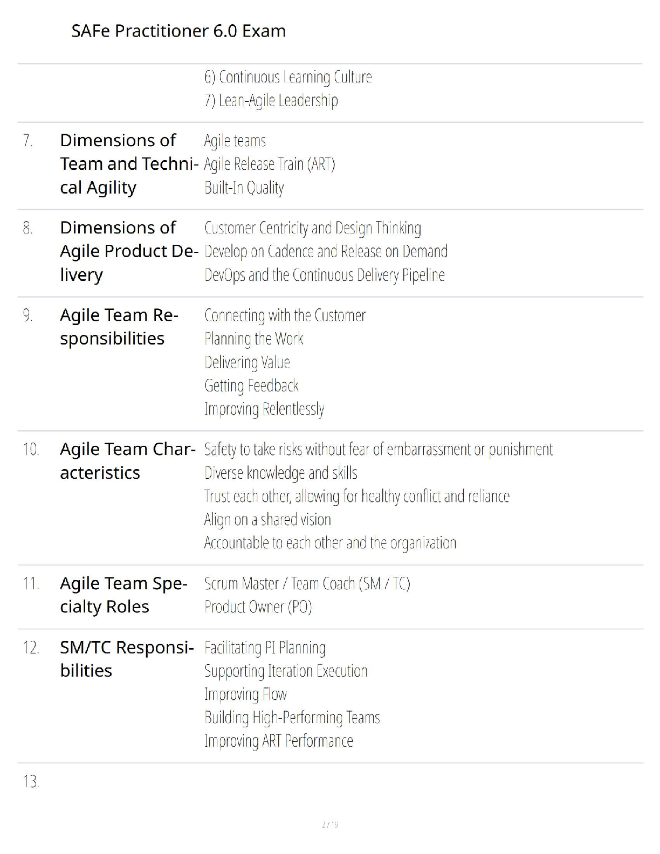660x854 pixels.
Task: Select the 'Agile Team Specialty Roles' term
Action: tap(123, 595)
